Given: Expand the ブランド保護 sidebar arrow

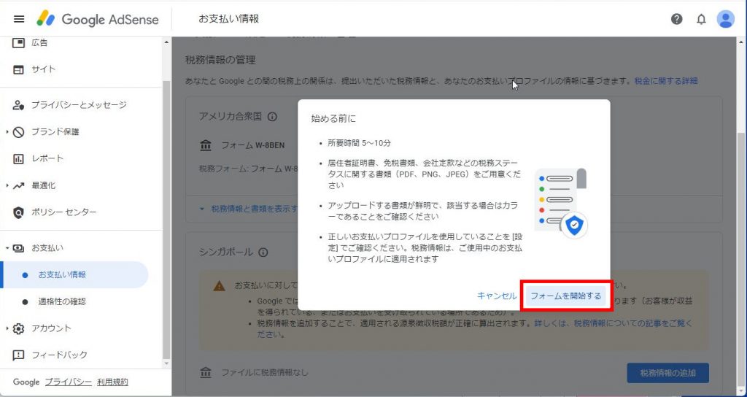Looking at the screenshot, I should point(7,132).
